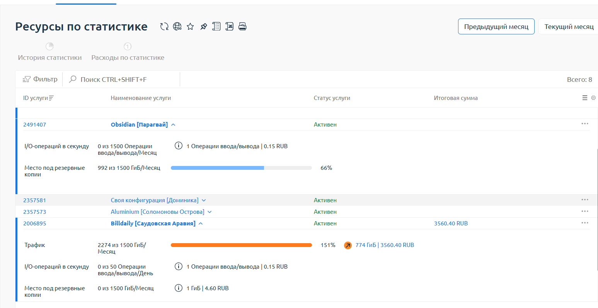
Task: Expand Своя конфигурация [Доминика] row
Action: (204, 200)
